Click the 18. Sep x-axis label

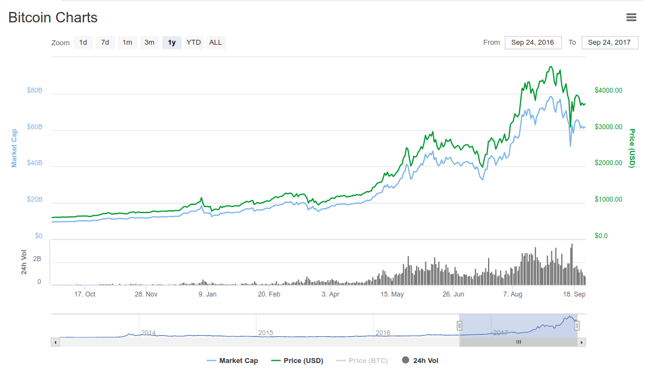(574, 294)
